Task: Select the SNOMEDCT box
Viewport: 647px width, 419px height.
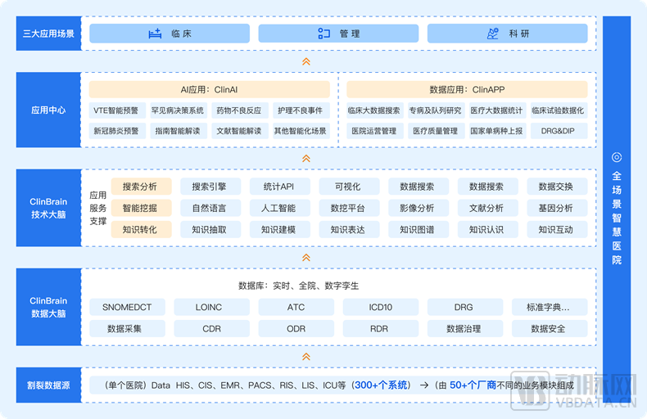Action: point(127,307)
